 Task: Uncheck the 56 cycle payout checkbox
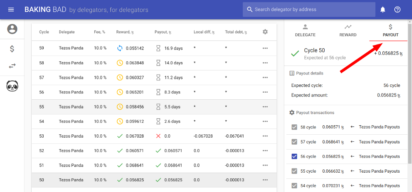click(x=294, y=157)
